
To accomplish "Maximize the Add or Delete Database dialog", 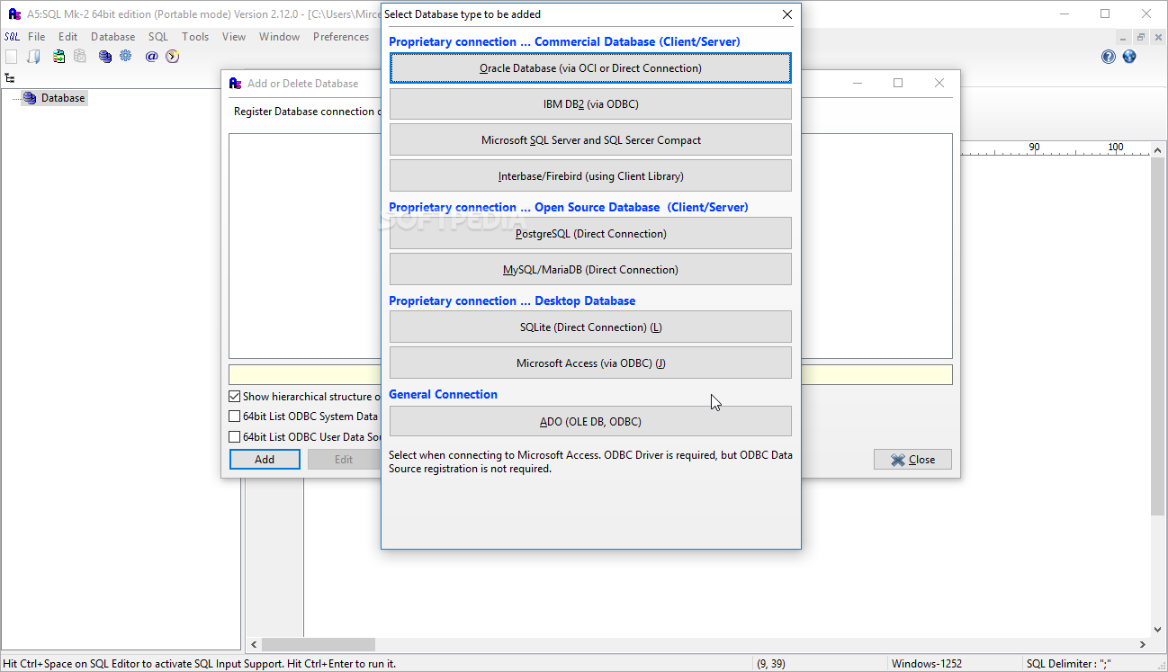I will coord(898,83).
